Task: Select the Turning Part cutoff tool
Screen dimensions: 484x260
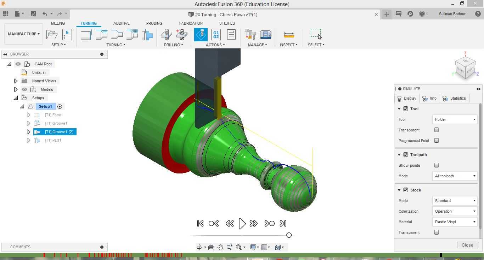Action: coord(147,34)
